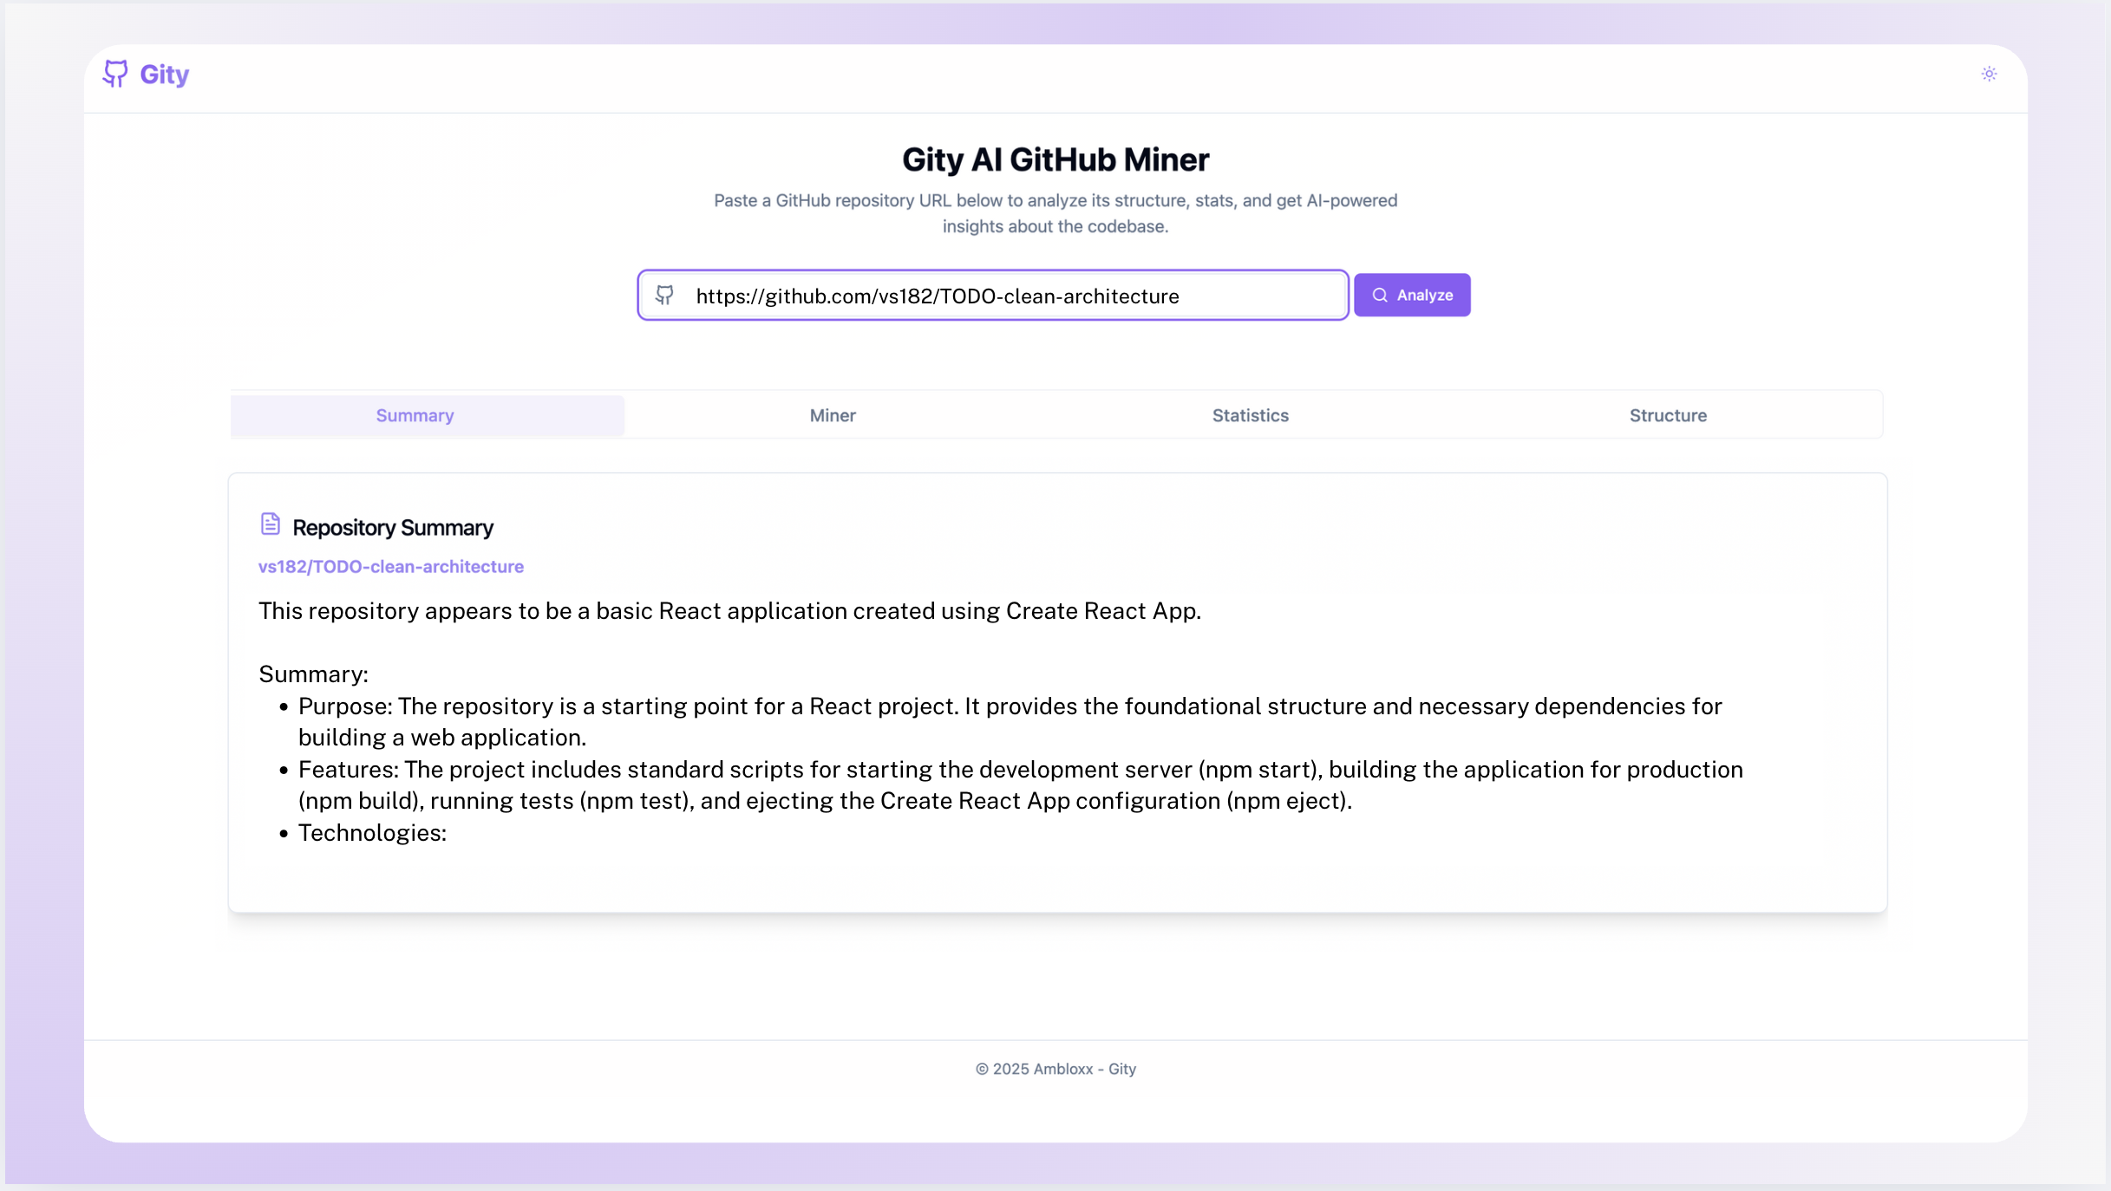Open the Gity brand name link
Viewport: 2111px width, 1191px height.
(x=164, y=75)
